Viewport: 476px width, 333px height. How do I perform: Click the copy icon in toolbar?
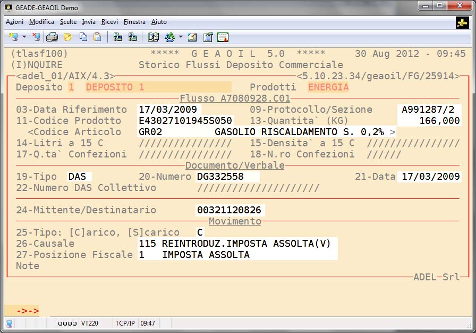point(83,37)
